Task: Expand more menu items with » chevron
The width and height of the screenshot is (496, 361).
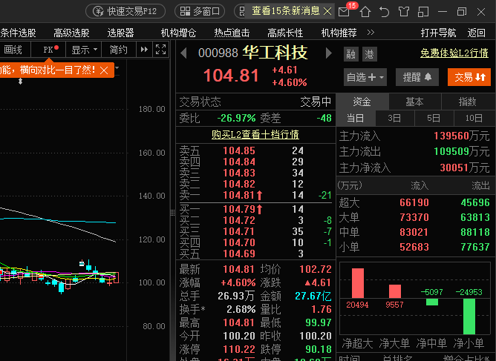Action: pyautogui.click(x=371, y=32)
